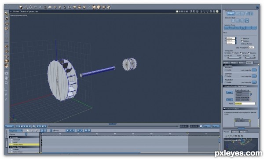This screenshot has height=159, width=264.
Task: Enable Snap To Grid checkbox
Action: click(242, 44)
